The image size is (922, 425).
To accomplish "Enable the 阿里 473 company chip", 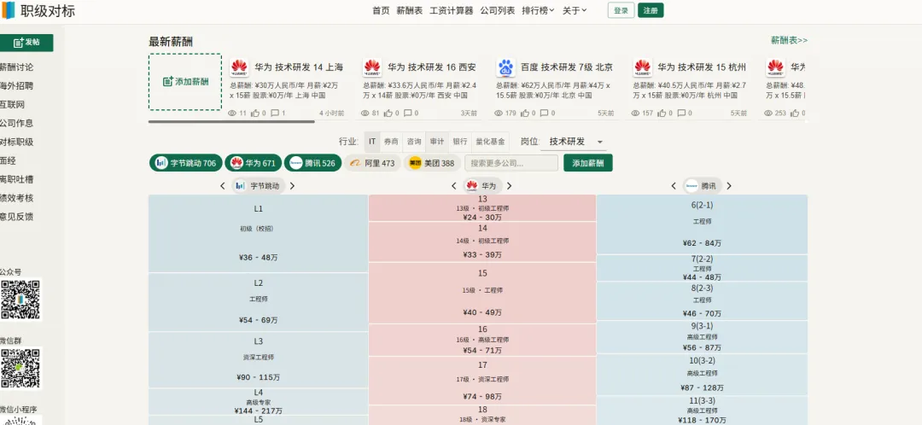I will tap(372, 163).
